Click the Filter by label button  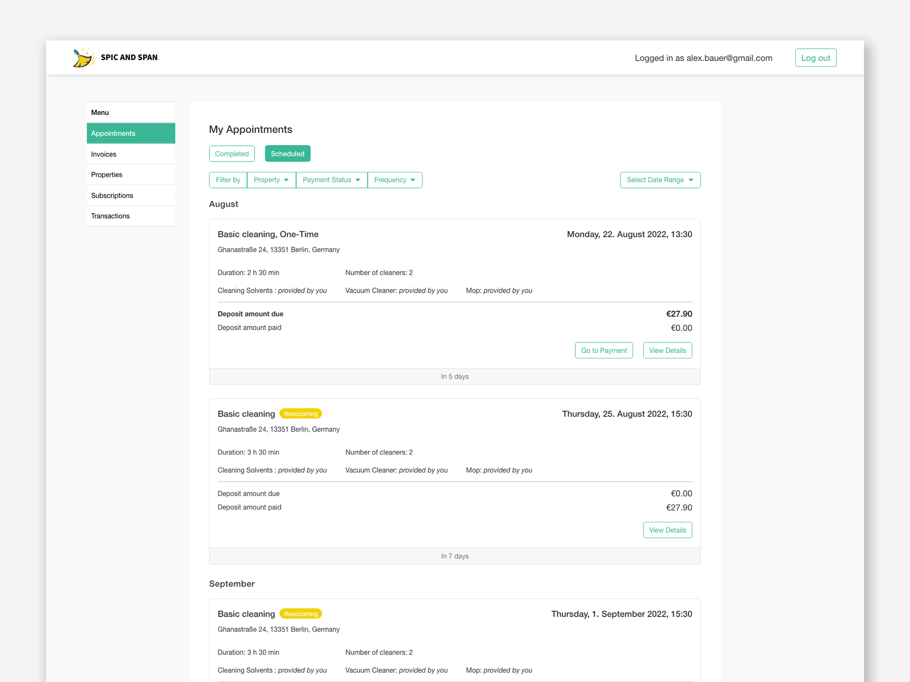228,180
